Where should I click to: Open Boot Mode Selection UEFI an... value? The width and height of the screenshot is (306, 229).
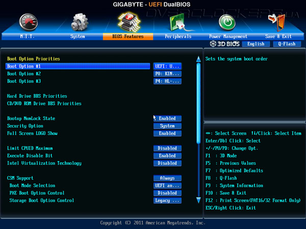tap(167, 186)
